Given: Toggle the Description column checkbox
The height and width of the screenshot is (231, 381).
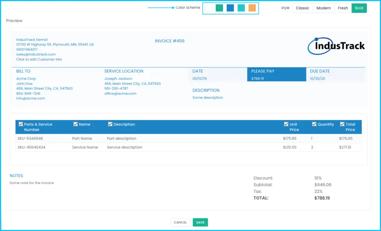Looking at the screenshot, I should [x=110, y=124].
